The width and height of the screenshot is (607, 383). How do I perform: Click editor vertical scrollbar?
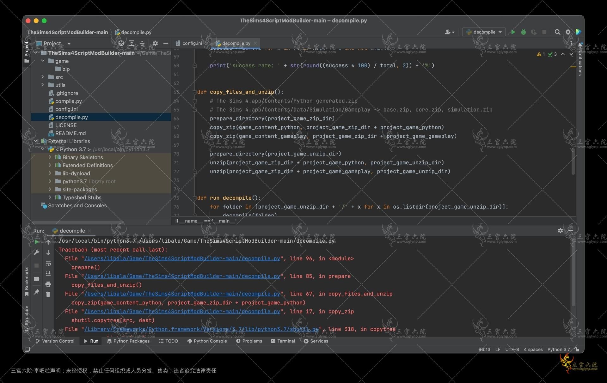[573, 161]
